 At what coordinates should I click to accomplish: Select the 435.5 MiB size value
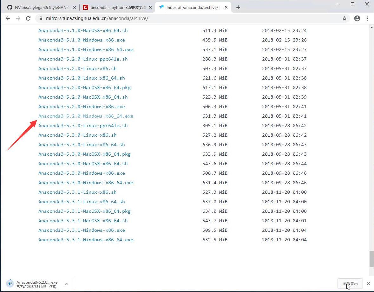215,40
